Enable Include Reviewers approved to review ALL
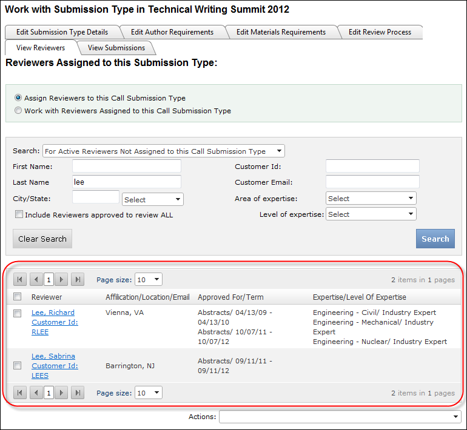The height and width of the screenshot is (430, 467). [19, 214]
